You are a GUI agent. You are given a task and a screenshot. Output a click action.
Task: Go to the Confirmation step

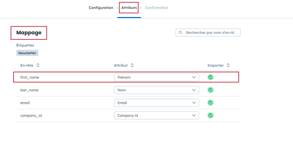pos(157,8)
